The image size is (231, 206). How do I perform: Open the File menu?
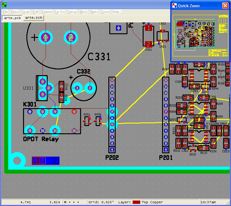[5, 12]
